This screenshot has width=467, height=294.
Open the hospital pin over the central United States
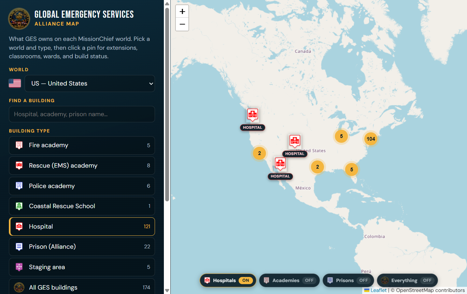295,141
